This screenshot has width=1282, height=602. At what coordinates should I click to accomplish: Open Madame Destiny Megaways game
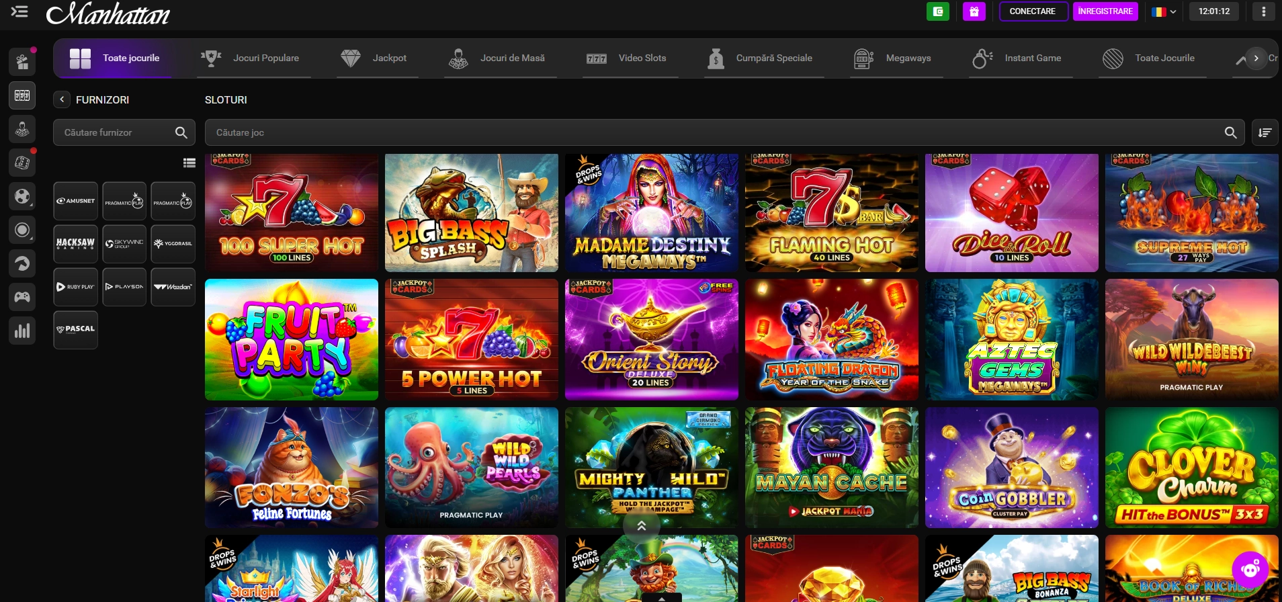click(652, 213)
